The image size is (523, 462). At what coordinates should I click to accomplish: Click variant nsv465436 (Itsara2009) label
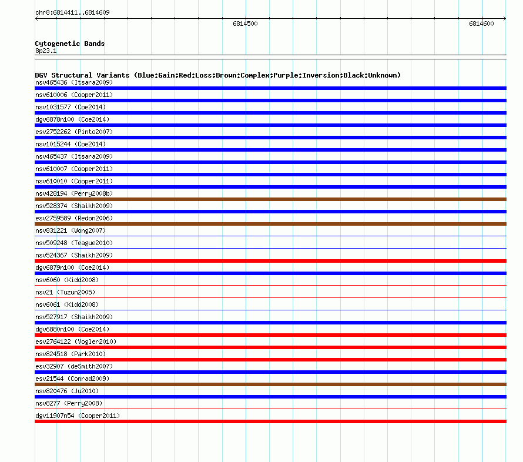(74, 82)
